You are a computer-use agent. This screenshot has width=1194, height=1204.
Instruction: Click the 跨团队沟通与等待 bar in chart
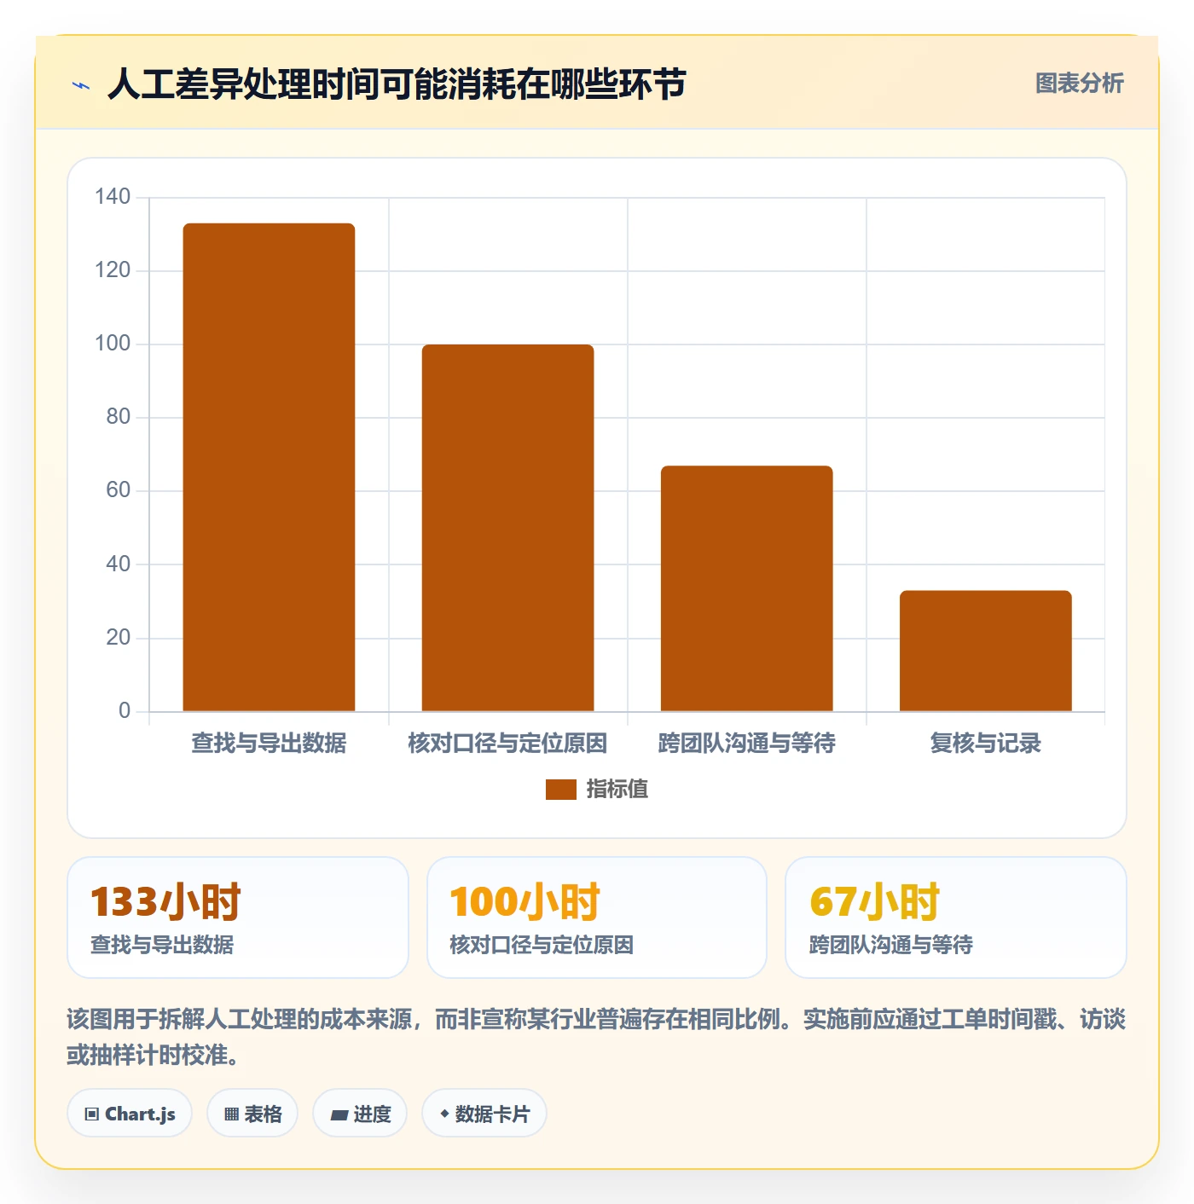click(x=746, y=588)
